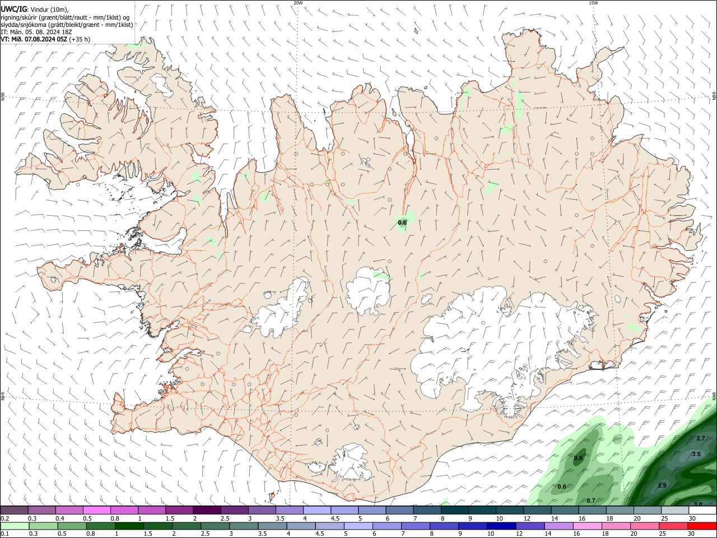
Task: Click the 'slydda/snjókoma' legend description line
Action: pos(67,25)
